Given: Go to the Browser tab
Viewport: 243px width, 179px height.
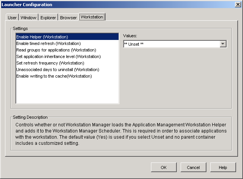Looking at the screenshot, I should point(68,17).
